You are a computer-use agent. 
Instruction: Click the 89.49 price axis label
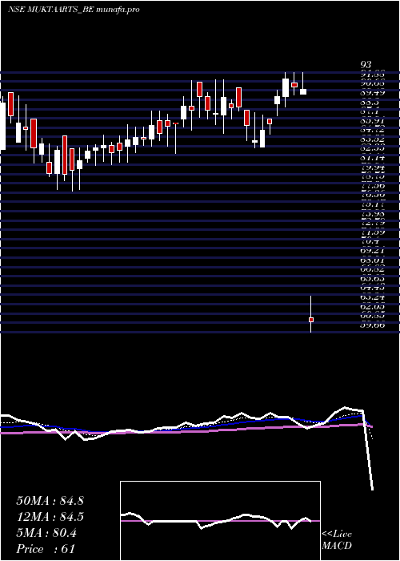coord(373,92)
